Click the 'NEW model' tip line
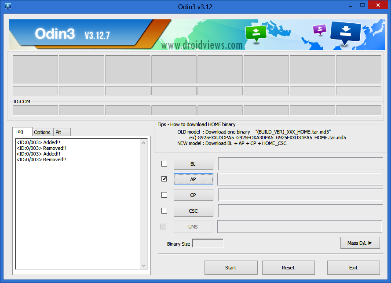Image resolution: width=391 pixels, height=283 pixels. (232, 143)
